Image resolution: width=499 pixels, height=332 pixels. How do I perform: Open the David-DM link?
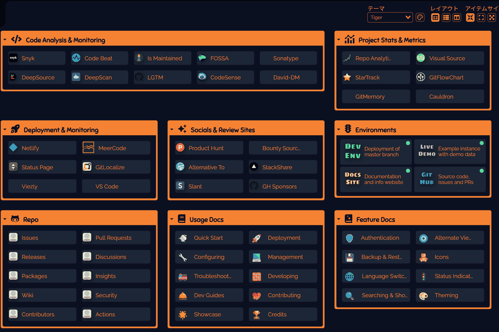(x=288, y=77)
